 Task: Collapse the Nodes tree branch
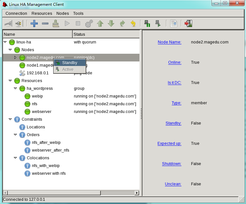10,50
